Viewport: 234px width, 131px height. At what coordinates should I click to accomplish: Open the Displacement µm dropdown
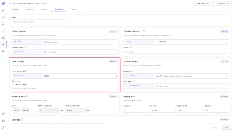[x=190, y=110]
